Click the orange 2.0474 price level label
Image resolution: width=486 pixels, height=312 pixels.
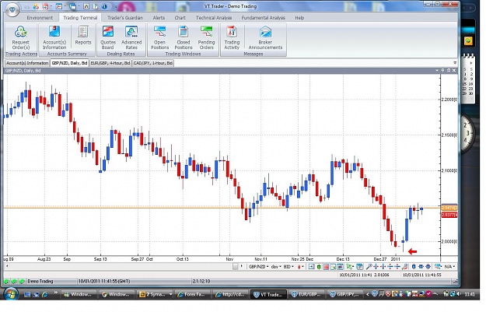(x=449, y=208)
